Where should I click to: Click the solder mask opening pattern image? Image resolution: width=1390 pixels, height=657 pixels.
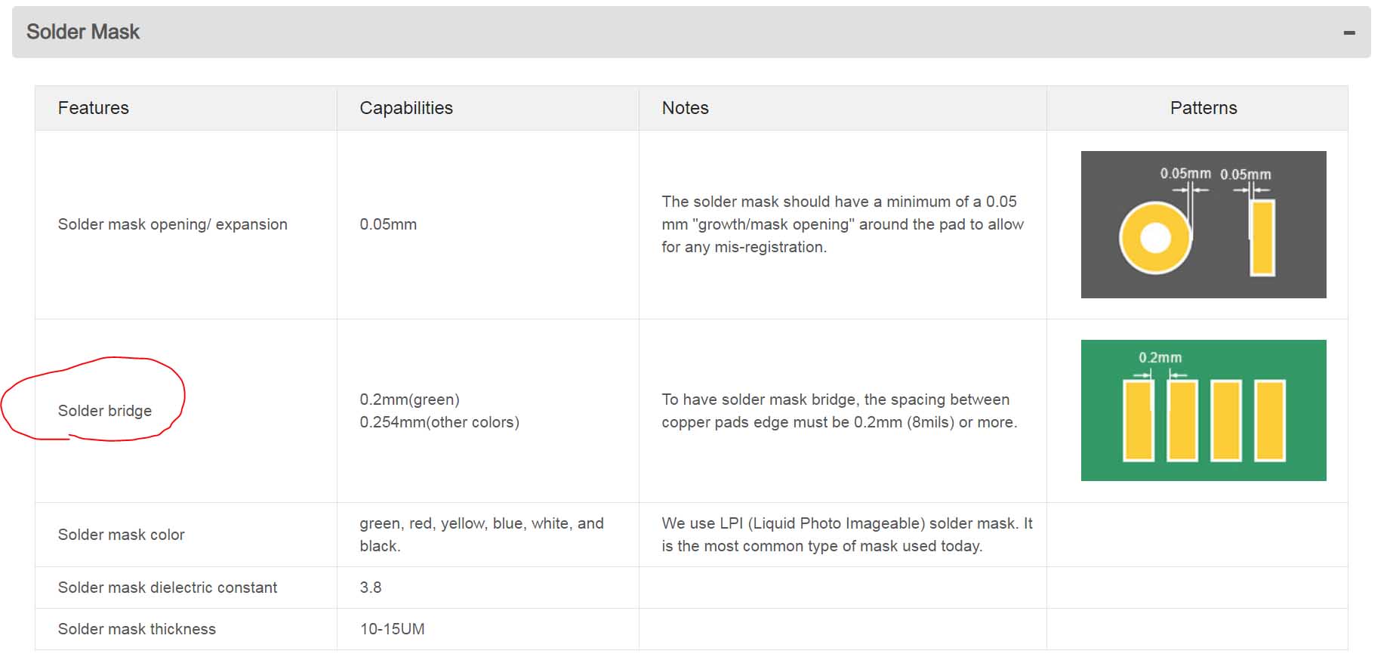coord(1203,224)
